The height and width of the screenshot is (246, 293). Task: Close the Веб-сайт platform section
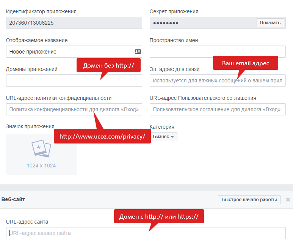click(x=288, y=200)
